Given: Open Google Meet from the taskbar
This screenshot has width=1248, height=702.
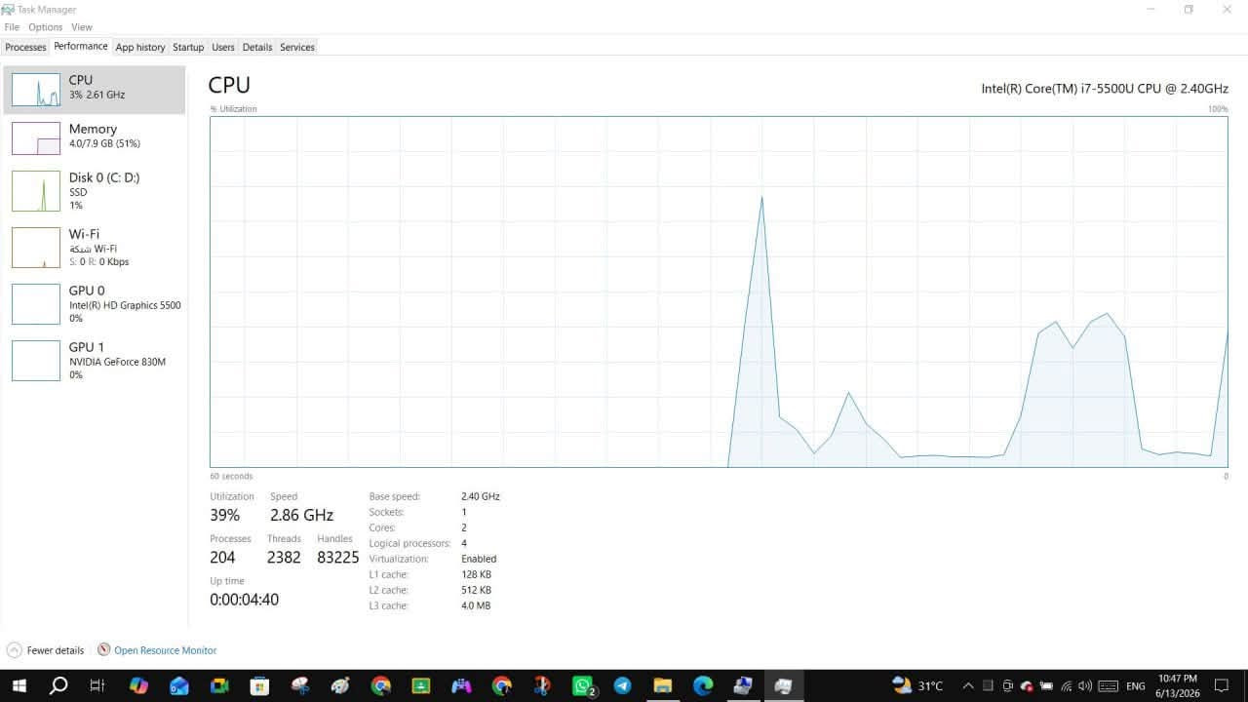Looking at the screenshot, I should [219, 685].
